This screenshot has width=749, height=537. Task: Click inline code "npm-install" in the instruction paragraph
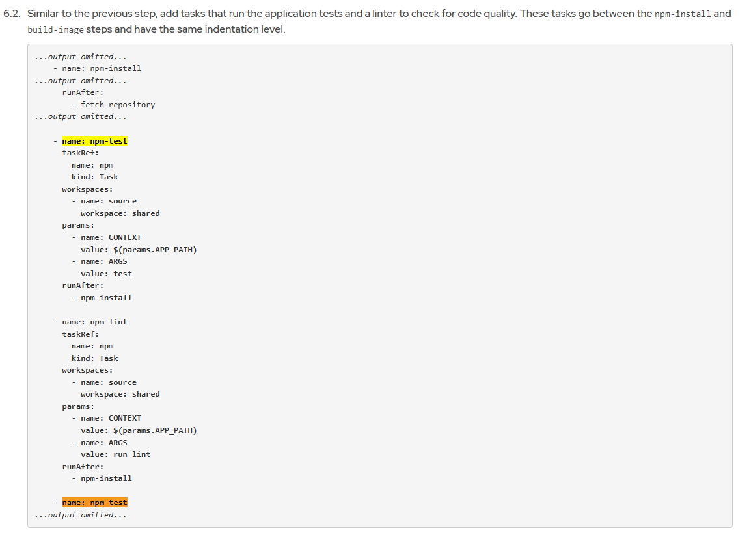click(x=683, y=14)
